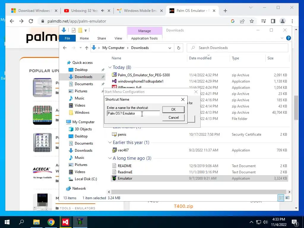Viewport: 304px width, 228px height.
Task: Click the Explorer refresh button
Action: pos(178,48)
